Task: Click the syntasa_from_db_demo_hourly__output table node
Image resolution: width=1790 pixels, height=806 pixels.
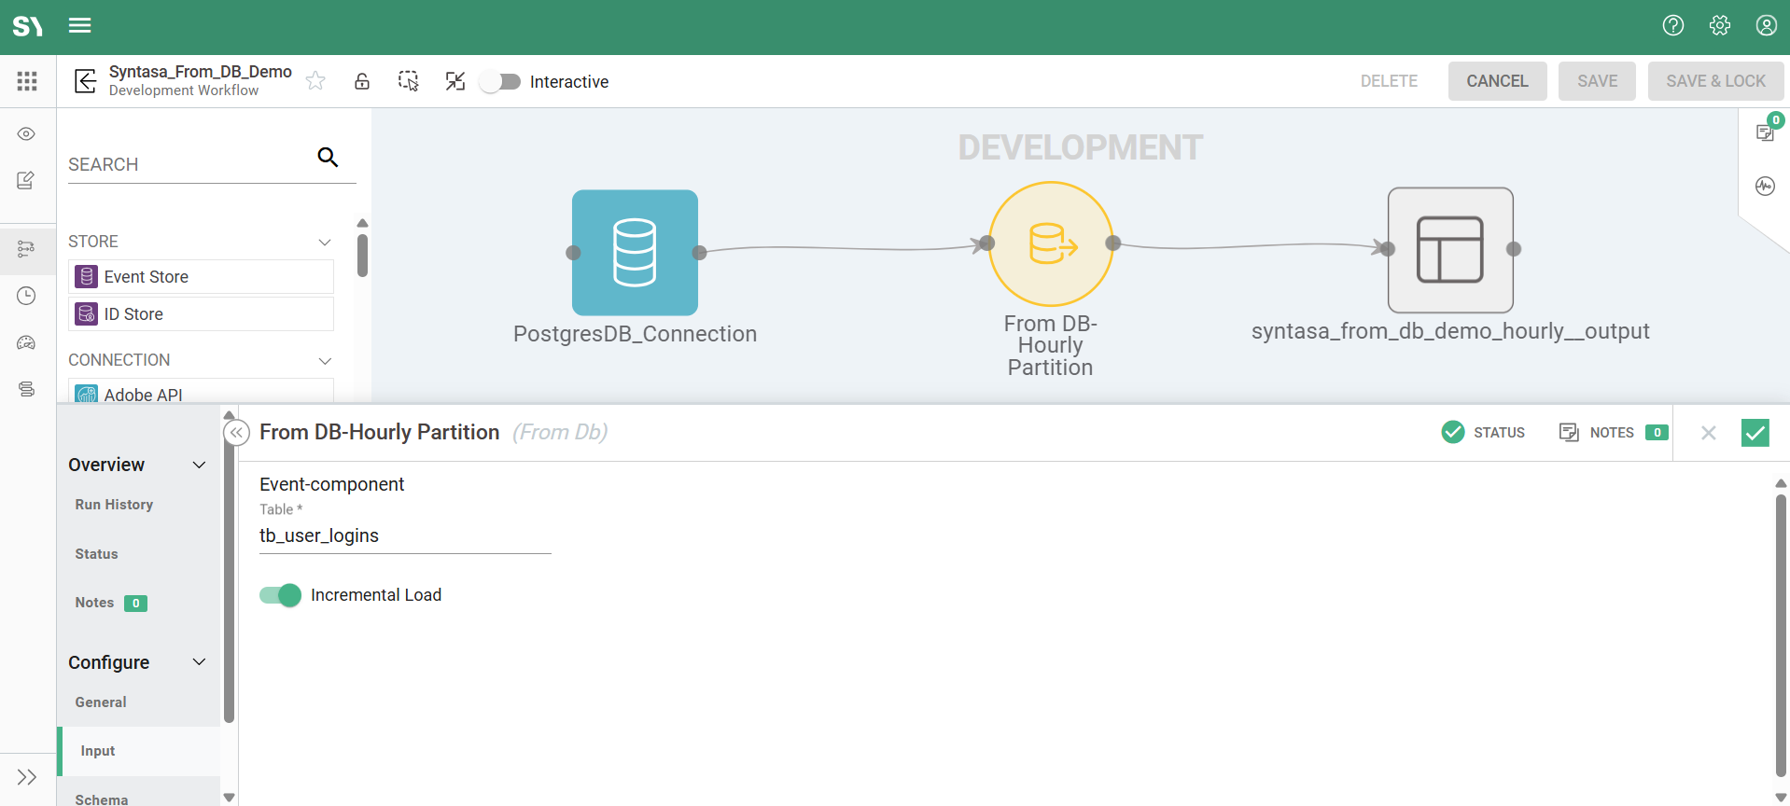Action: [x=1449, y=249]
